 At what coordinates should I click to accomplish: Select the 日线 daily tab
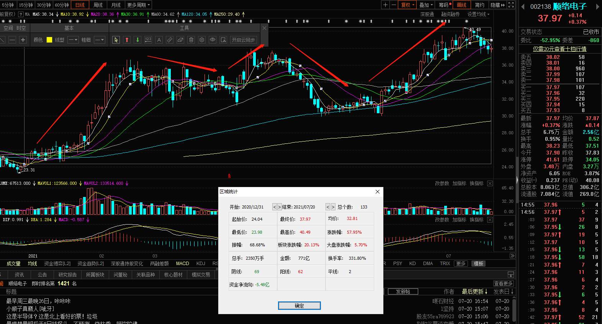(80, 5)
